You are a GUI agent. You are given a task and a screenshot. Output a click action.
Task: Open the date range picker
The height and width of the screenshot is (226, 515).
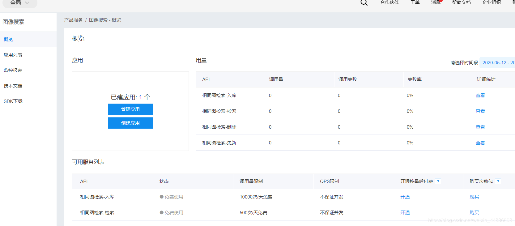498,63
